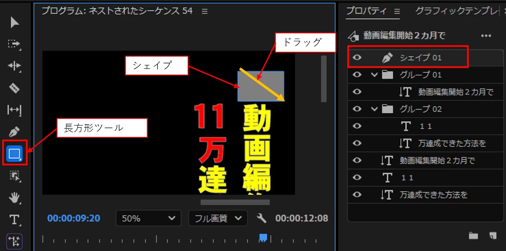Click the vertical scrollbar beside the preview
The width and height of the screenshot is (506, 251).
[x=324, y=79]
